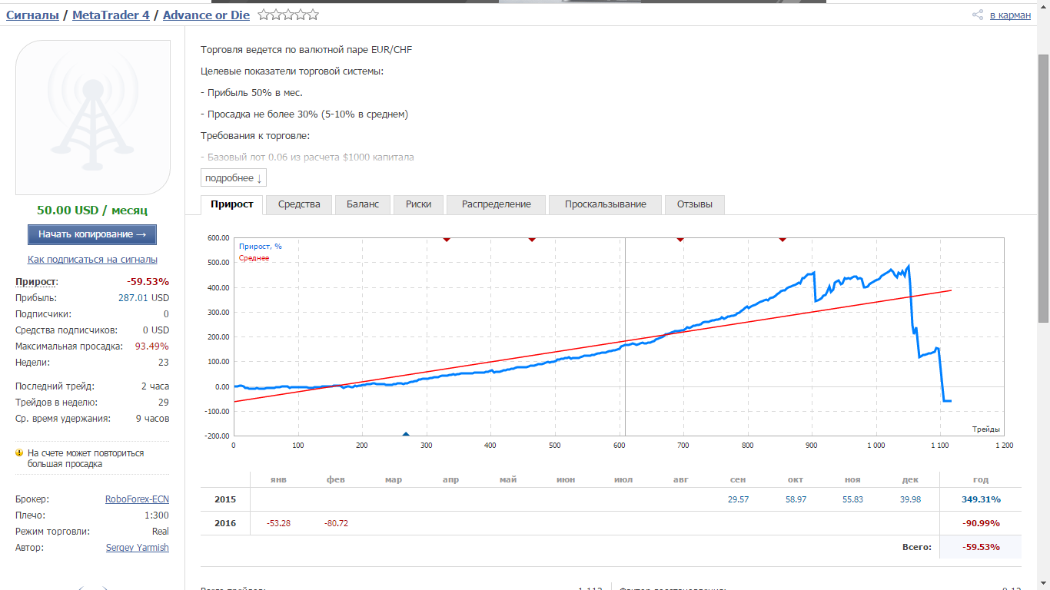Image resolution: width=1050 pixels, height=590 pixels.
Task: Open broker RoboForex-ECN link
Action: coord(137,499)
